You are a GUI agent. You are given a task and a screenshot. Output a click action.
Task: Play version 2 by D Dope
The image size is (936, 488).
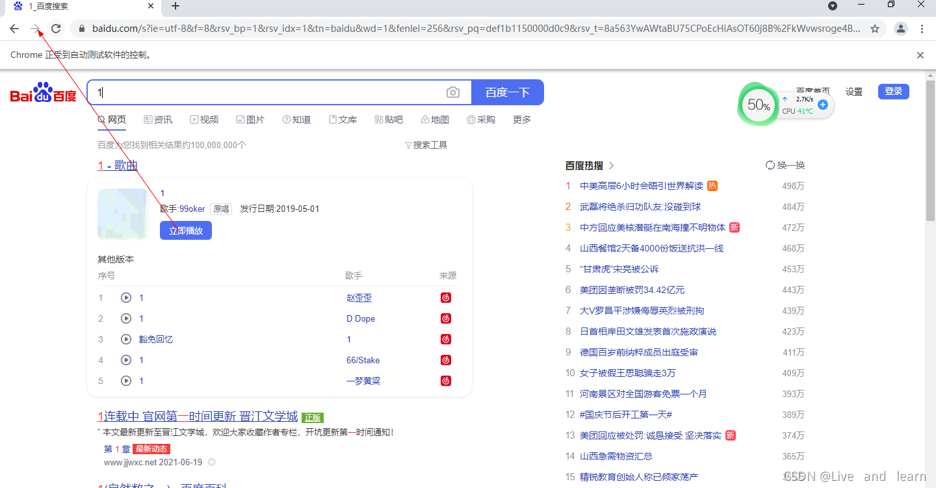point(126,318)
